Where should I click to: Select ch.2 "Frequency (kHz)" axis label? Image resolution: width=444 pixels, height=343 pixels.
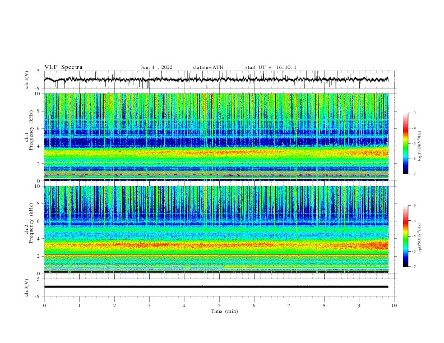pos(31,223)
